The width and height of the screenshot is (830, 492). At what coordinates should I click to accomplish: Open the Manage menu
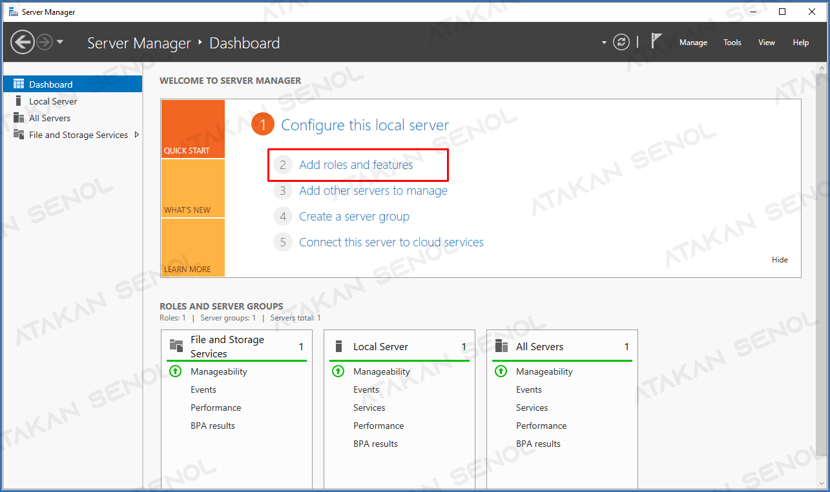click(693, 43)
